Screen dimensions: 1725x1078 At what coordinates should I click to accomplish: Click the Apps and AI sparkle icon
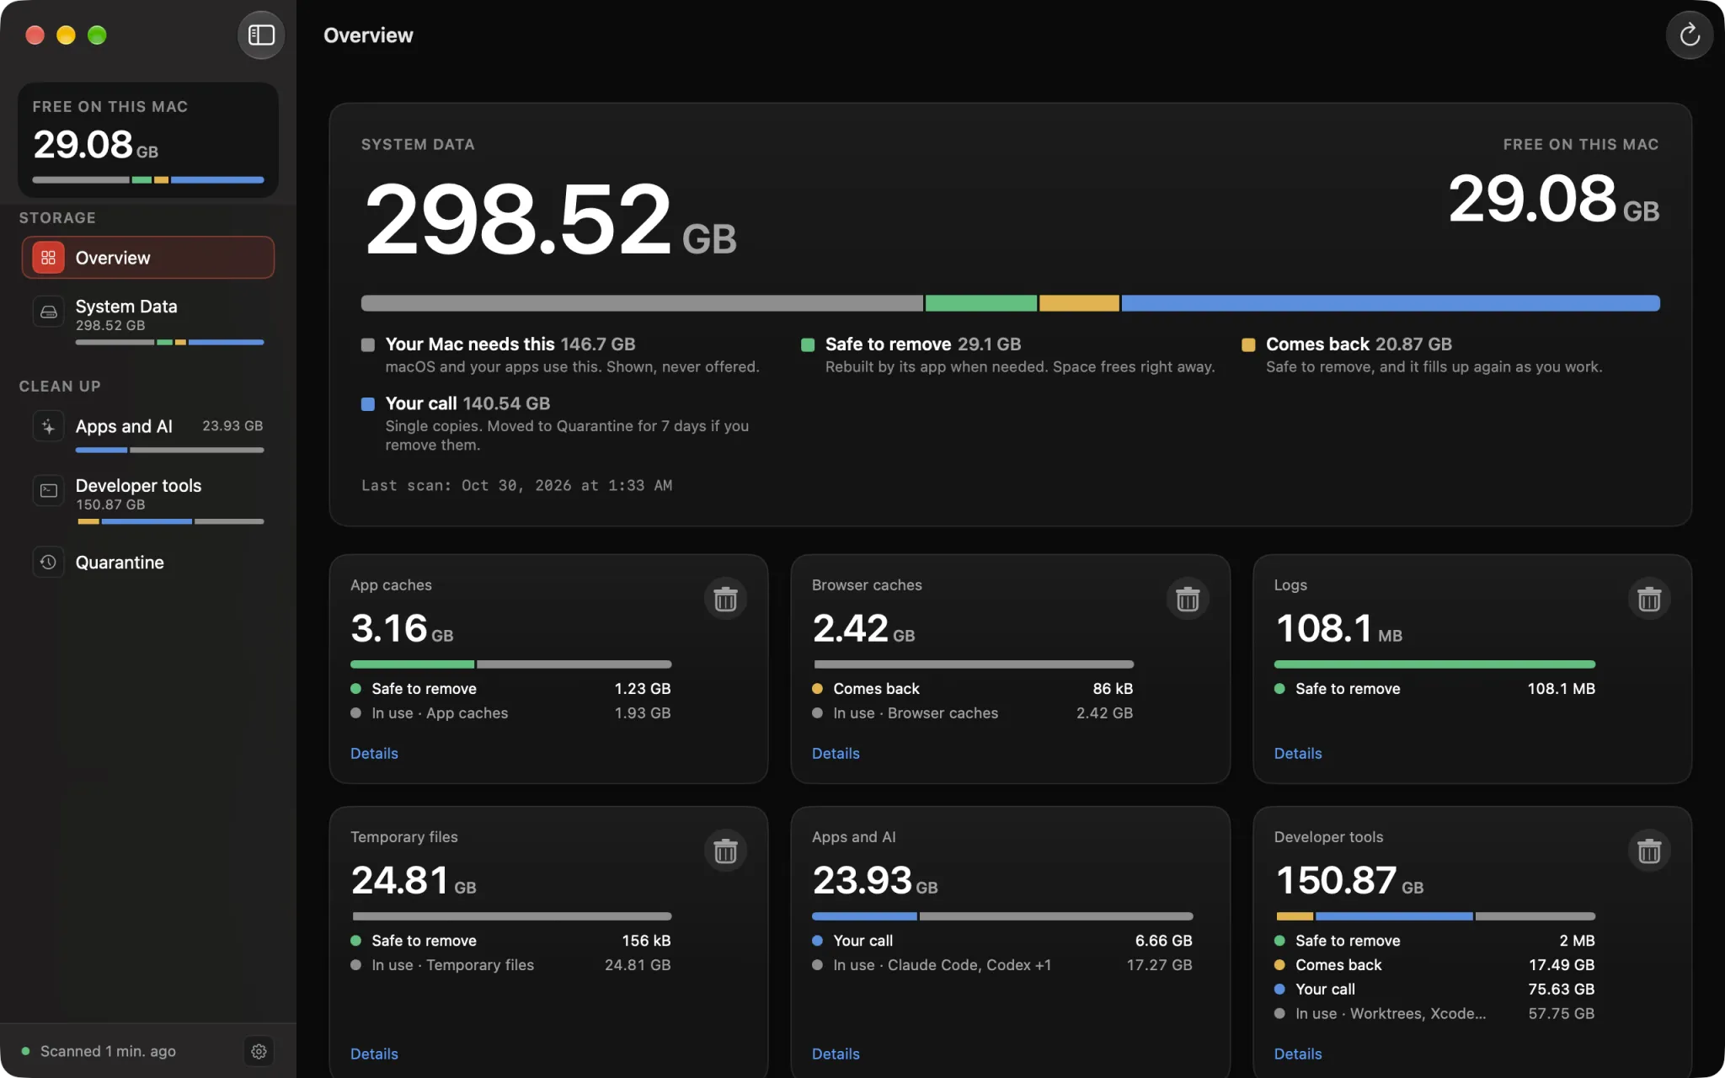48,426
